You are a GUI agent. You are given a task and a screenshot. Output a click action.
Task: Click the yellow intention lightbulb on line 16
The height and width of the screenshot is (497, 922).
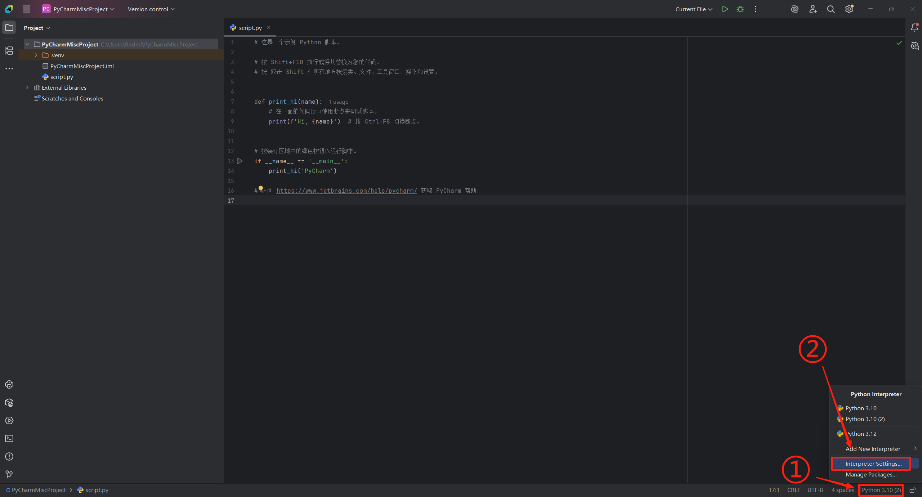pos(261,188)
